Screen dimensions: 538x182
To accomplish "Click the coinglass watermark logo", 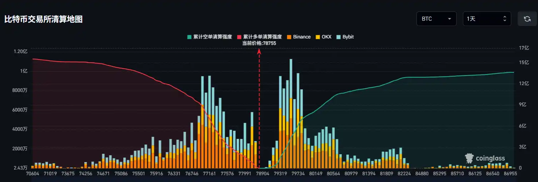I will (485, 158).
